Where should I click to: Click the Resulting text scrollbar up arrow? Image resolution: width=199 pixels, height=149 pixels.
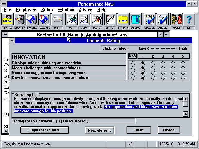coord(186,99)
